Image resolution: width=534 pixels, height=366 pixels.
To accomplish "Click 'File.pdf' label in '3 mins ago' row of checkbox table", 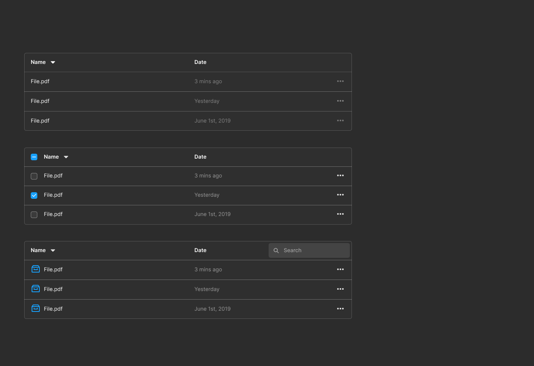I will [53, 176].
